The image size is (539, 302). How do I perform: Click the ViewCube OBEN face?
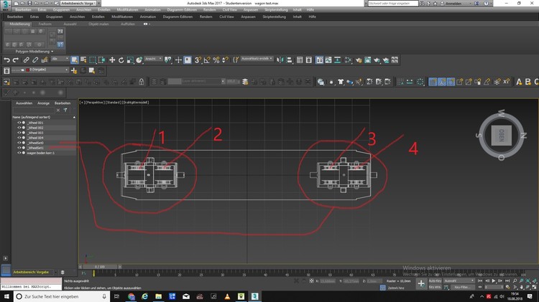coord(501,135)
